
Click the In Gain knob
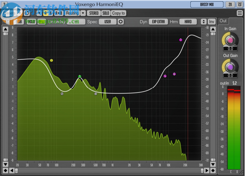(x=230, y=40)
